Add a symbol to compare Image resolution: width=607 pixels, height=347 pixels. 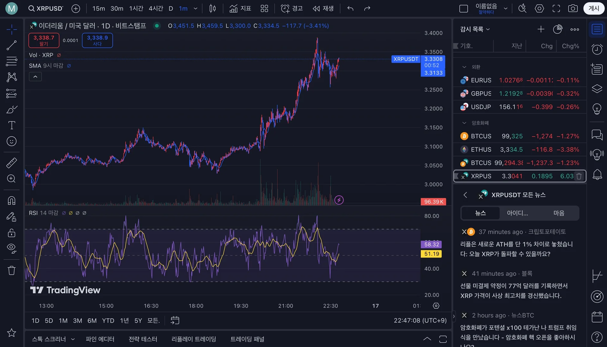(76, 9)
